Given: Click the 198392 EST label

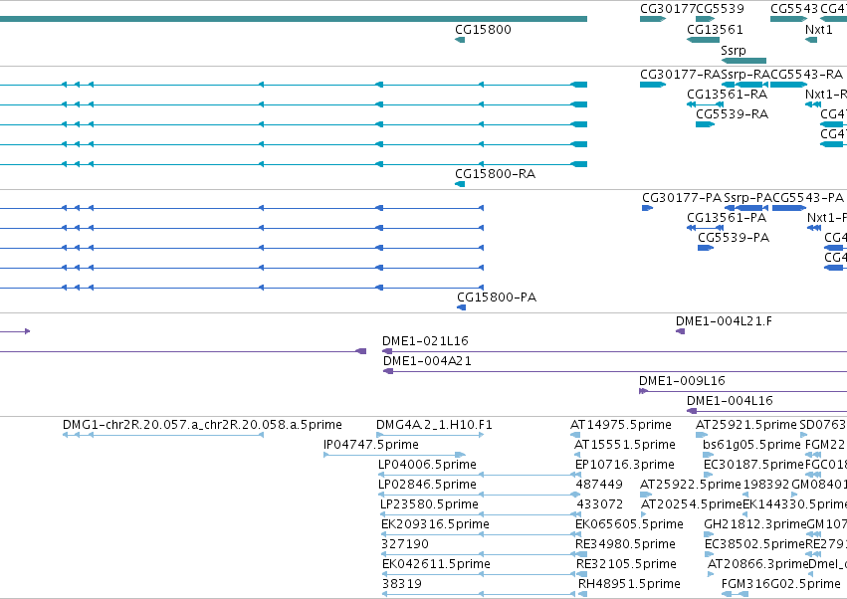Looking at the screenshot, I should [x=766, y=485].
